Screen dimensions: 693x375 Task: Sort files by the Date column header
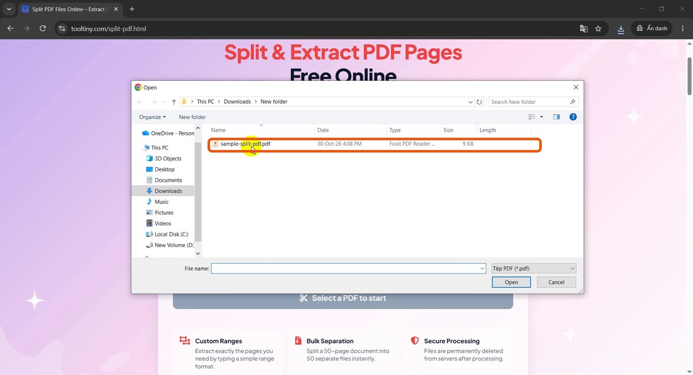pos(350,130)
